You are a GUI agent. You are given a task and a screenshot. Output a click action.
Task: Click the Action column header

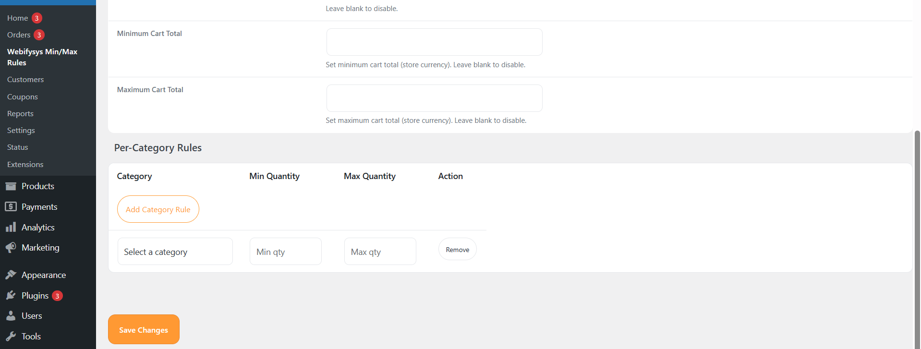(x=450, y=176)
